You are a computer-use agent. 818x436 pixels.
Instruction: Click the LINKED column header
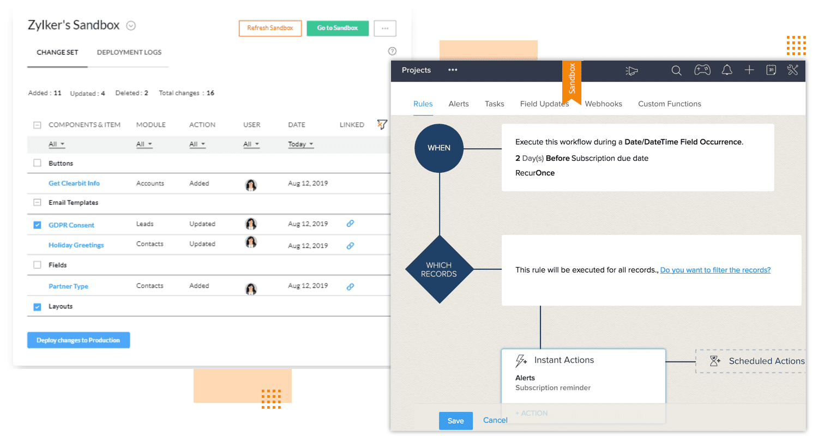(x=352, y=125)
